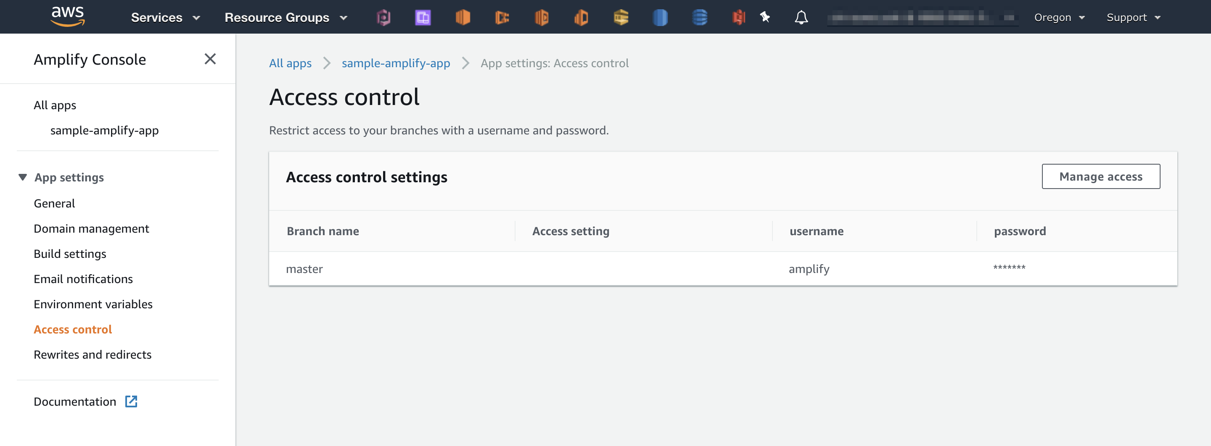Screen dimensions: 1211x446
Task: Click the Manage access button
Action: [1100, 176]
